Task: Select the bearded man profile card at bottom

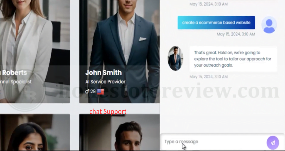Action: [120, 132]
